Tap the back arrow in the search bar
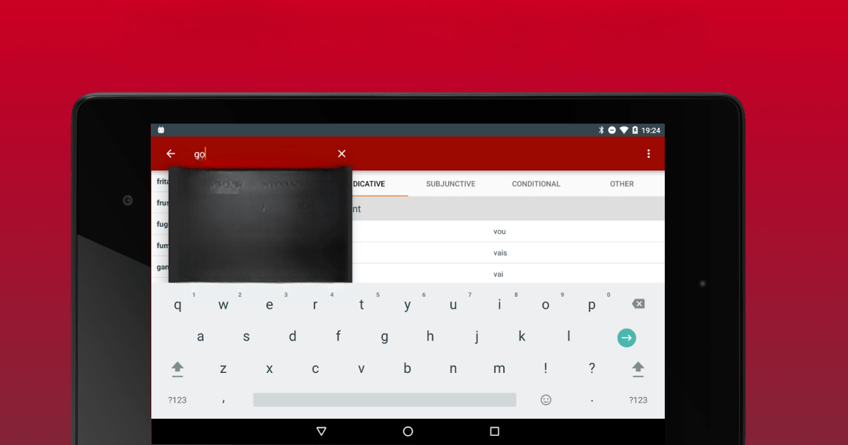Screen dimensions: 848x445 click(170, 154)
